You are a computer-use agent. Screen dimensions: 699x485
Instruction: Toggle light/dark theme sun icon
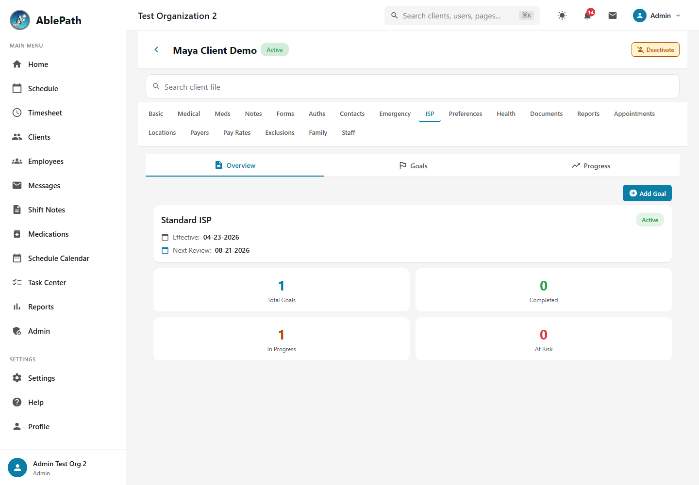pyautogui.click(x=562, y=16)
